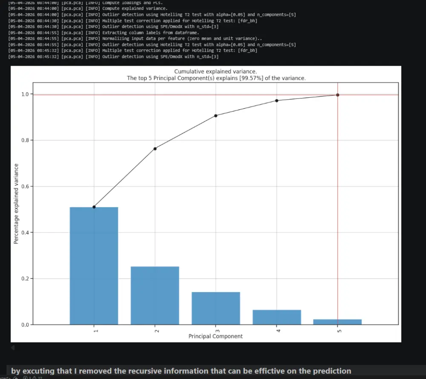The height and width of the screenshot is (379, 426).
Task: Click the blue bar for principal component 4
Action: pyautogui.click(x=277, y=317)
